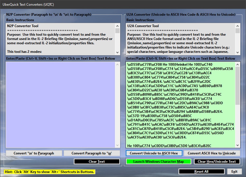The height and width of the screenshot is (177, 246).
Task: Clear the N2P text with Clear Text
Action: tap(97, 162)
